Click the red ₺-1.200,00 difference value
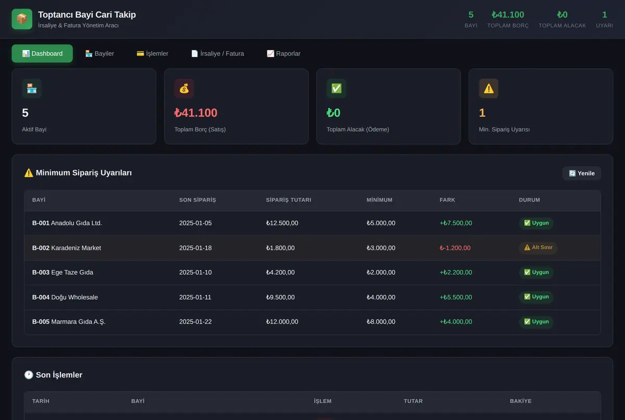The width and height of the screenshot is (625, 420). click(x=455, y=248)
